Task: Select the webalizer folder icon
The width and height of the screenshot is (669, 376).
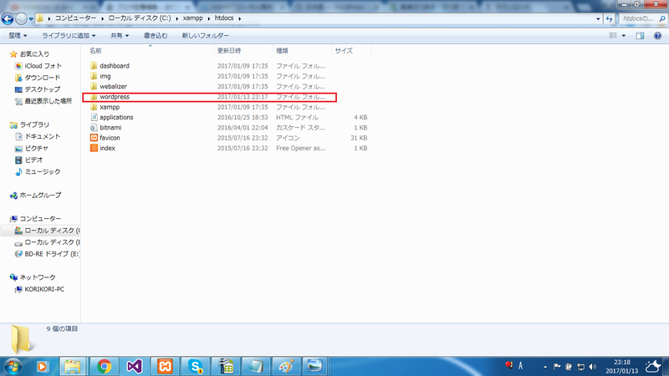Action: tap(94, 86)
